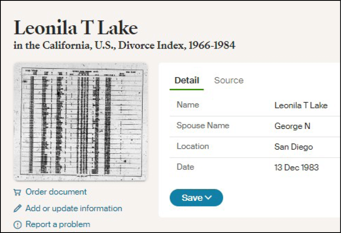Screen dimensions: 341x233
Task: Open the Report a problem link
Action: (x=58, y=224)
